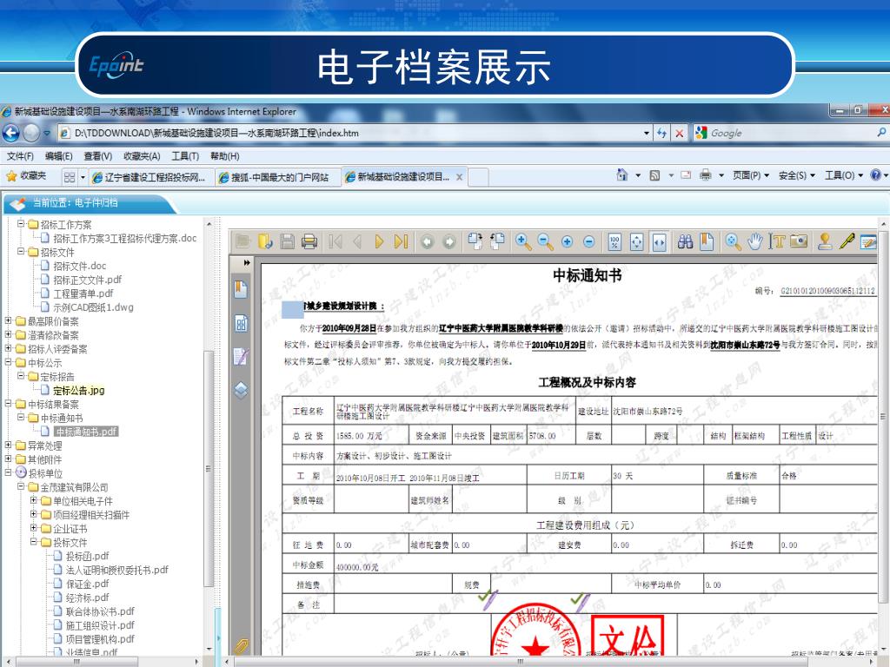890x667 pixels.
Task: Open the address bar dropdown arrow
Action: pyautogui.click(x=647, y=133)
